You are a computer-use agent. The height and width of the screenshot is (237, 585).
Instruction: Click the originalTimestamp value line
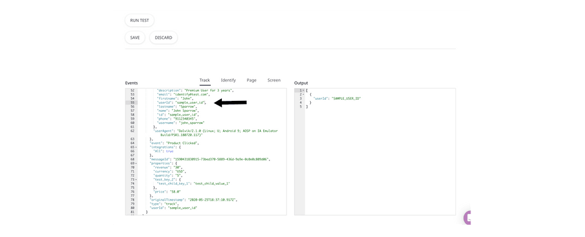tap(194, 200)
